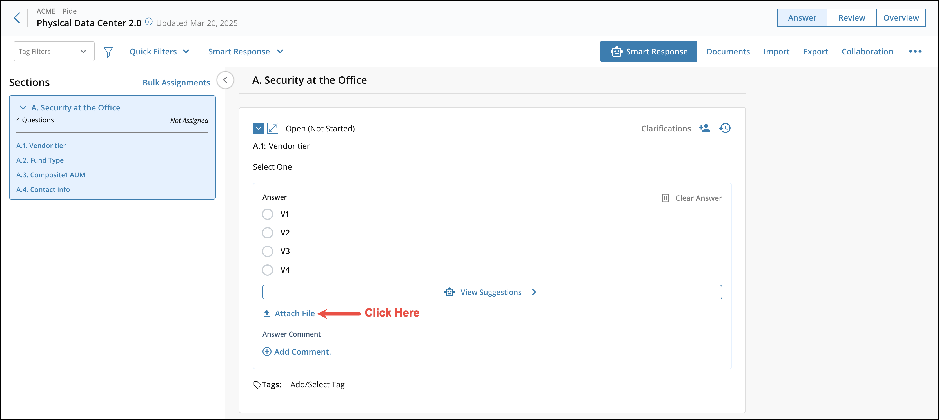Click the View Suggestions button
Image resolution: width=939 pixels, height=420 pixels.
click(x=491, y=292)
